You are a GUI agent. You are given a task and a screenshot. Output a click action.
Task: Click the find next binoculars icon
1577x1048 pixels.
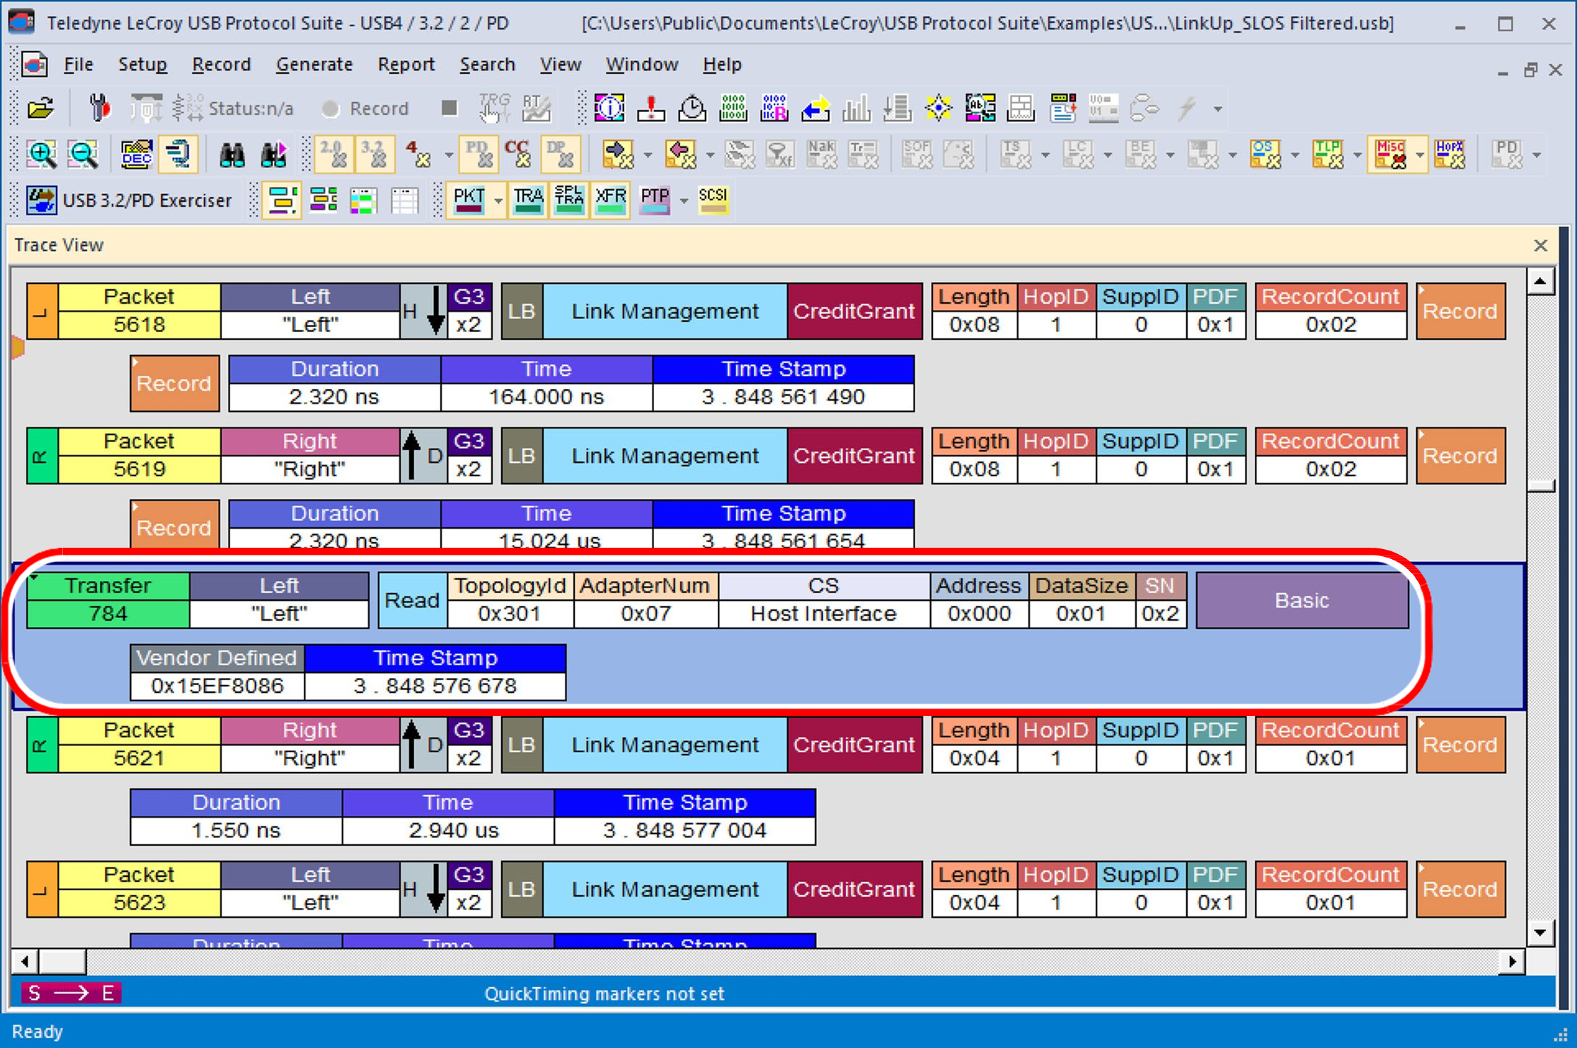point(273,154)
